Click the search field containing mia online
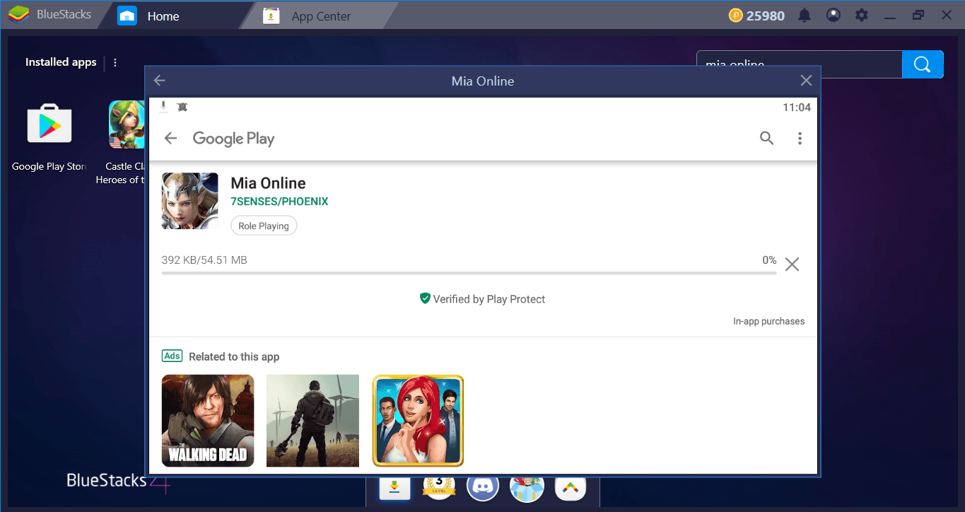Screen dimensions: 965x512 (799, 64)
